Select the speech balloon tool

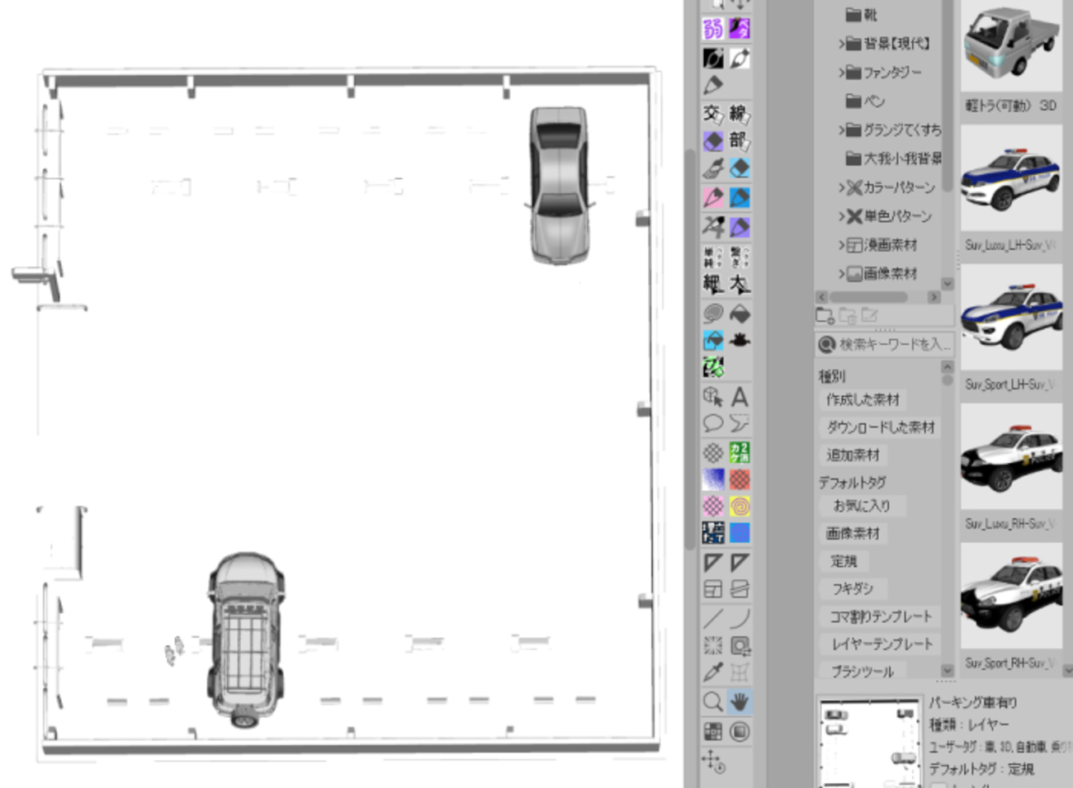[713, 424]
